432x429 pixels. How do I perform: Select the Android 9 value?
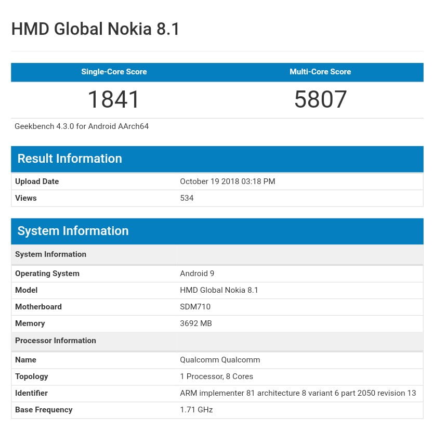pos(197,274)
